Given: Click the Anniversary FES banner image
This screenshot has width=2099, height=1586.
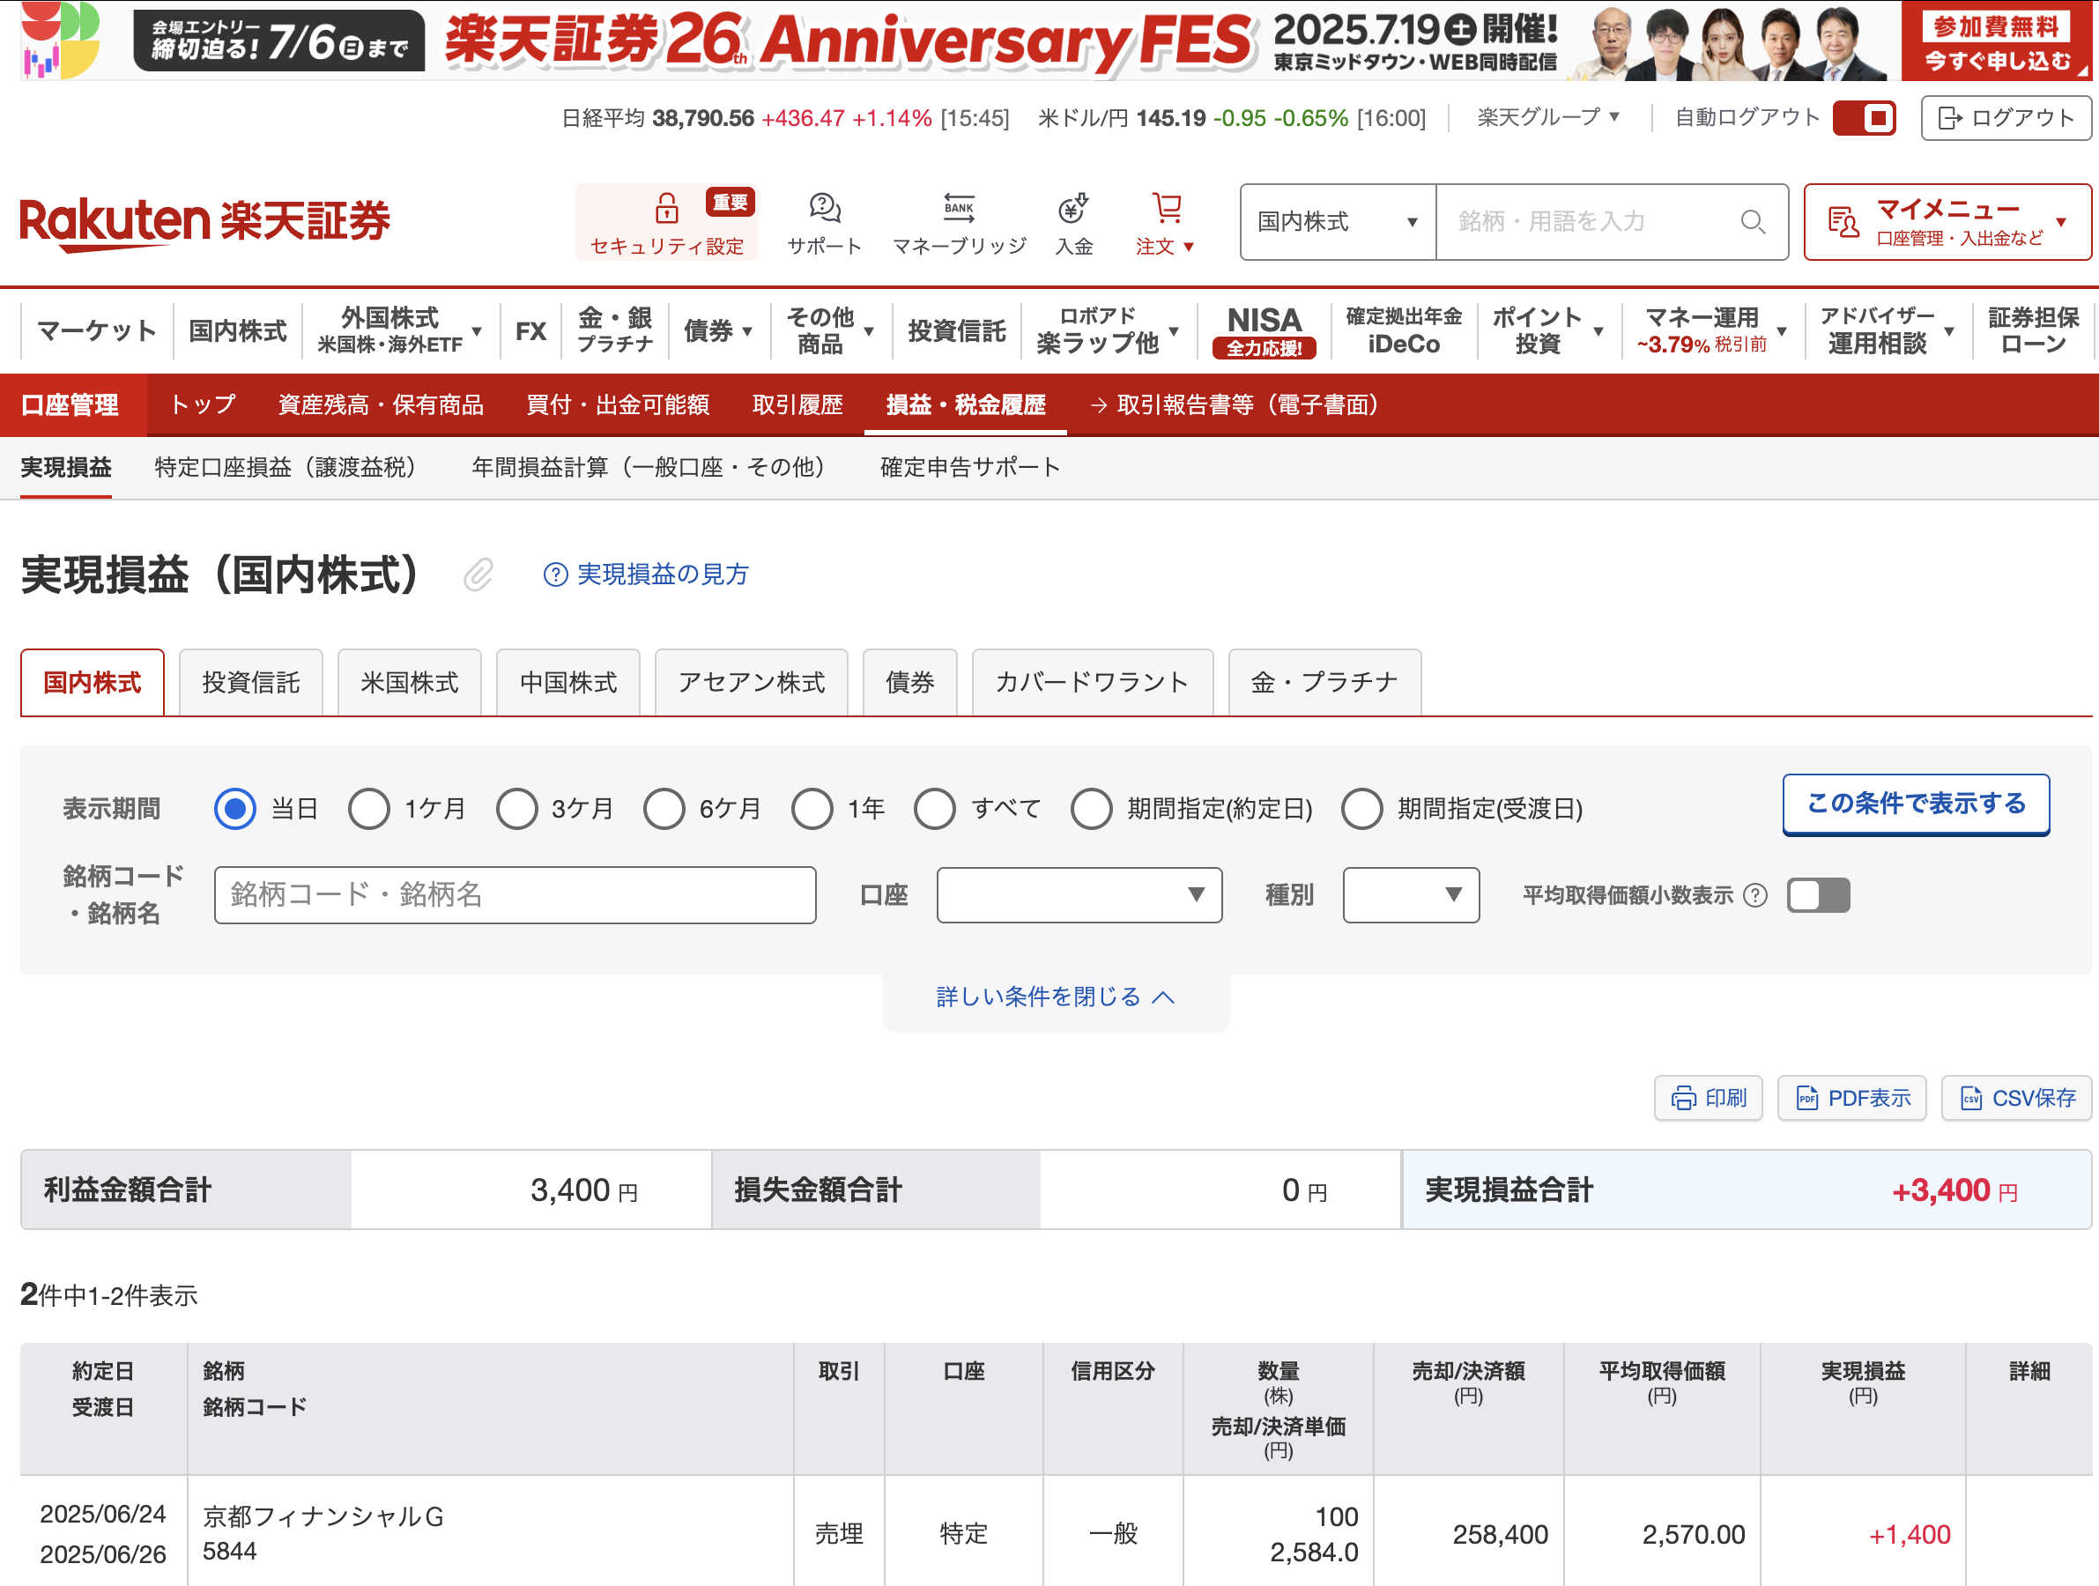Looking at the screenshot, I should (1055, 41).
